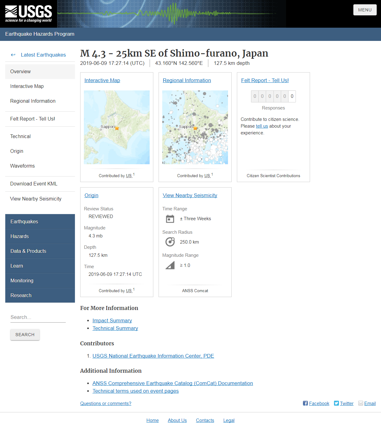This screenshot has height=433, width=381.
Task: Open Download Event KML
Action: pyautogui.click(x=33, y=184)
